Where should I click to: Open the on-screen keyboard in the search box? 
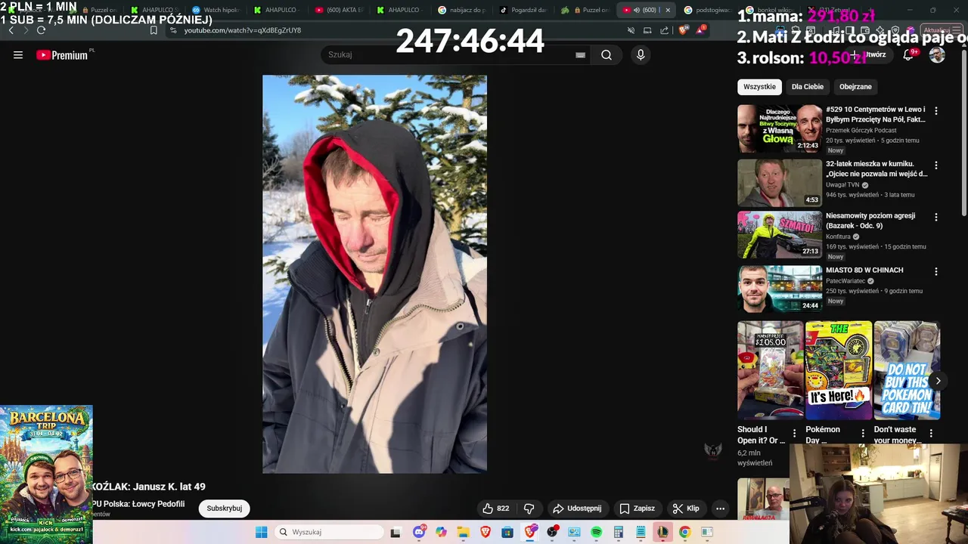[x=580, y=54]
